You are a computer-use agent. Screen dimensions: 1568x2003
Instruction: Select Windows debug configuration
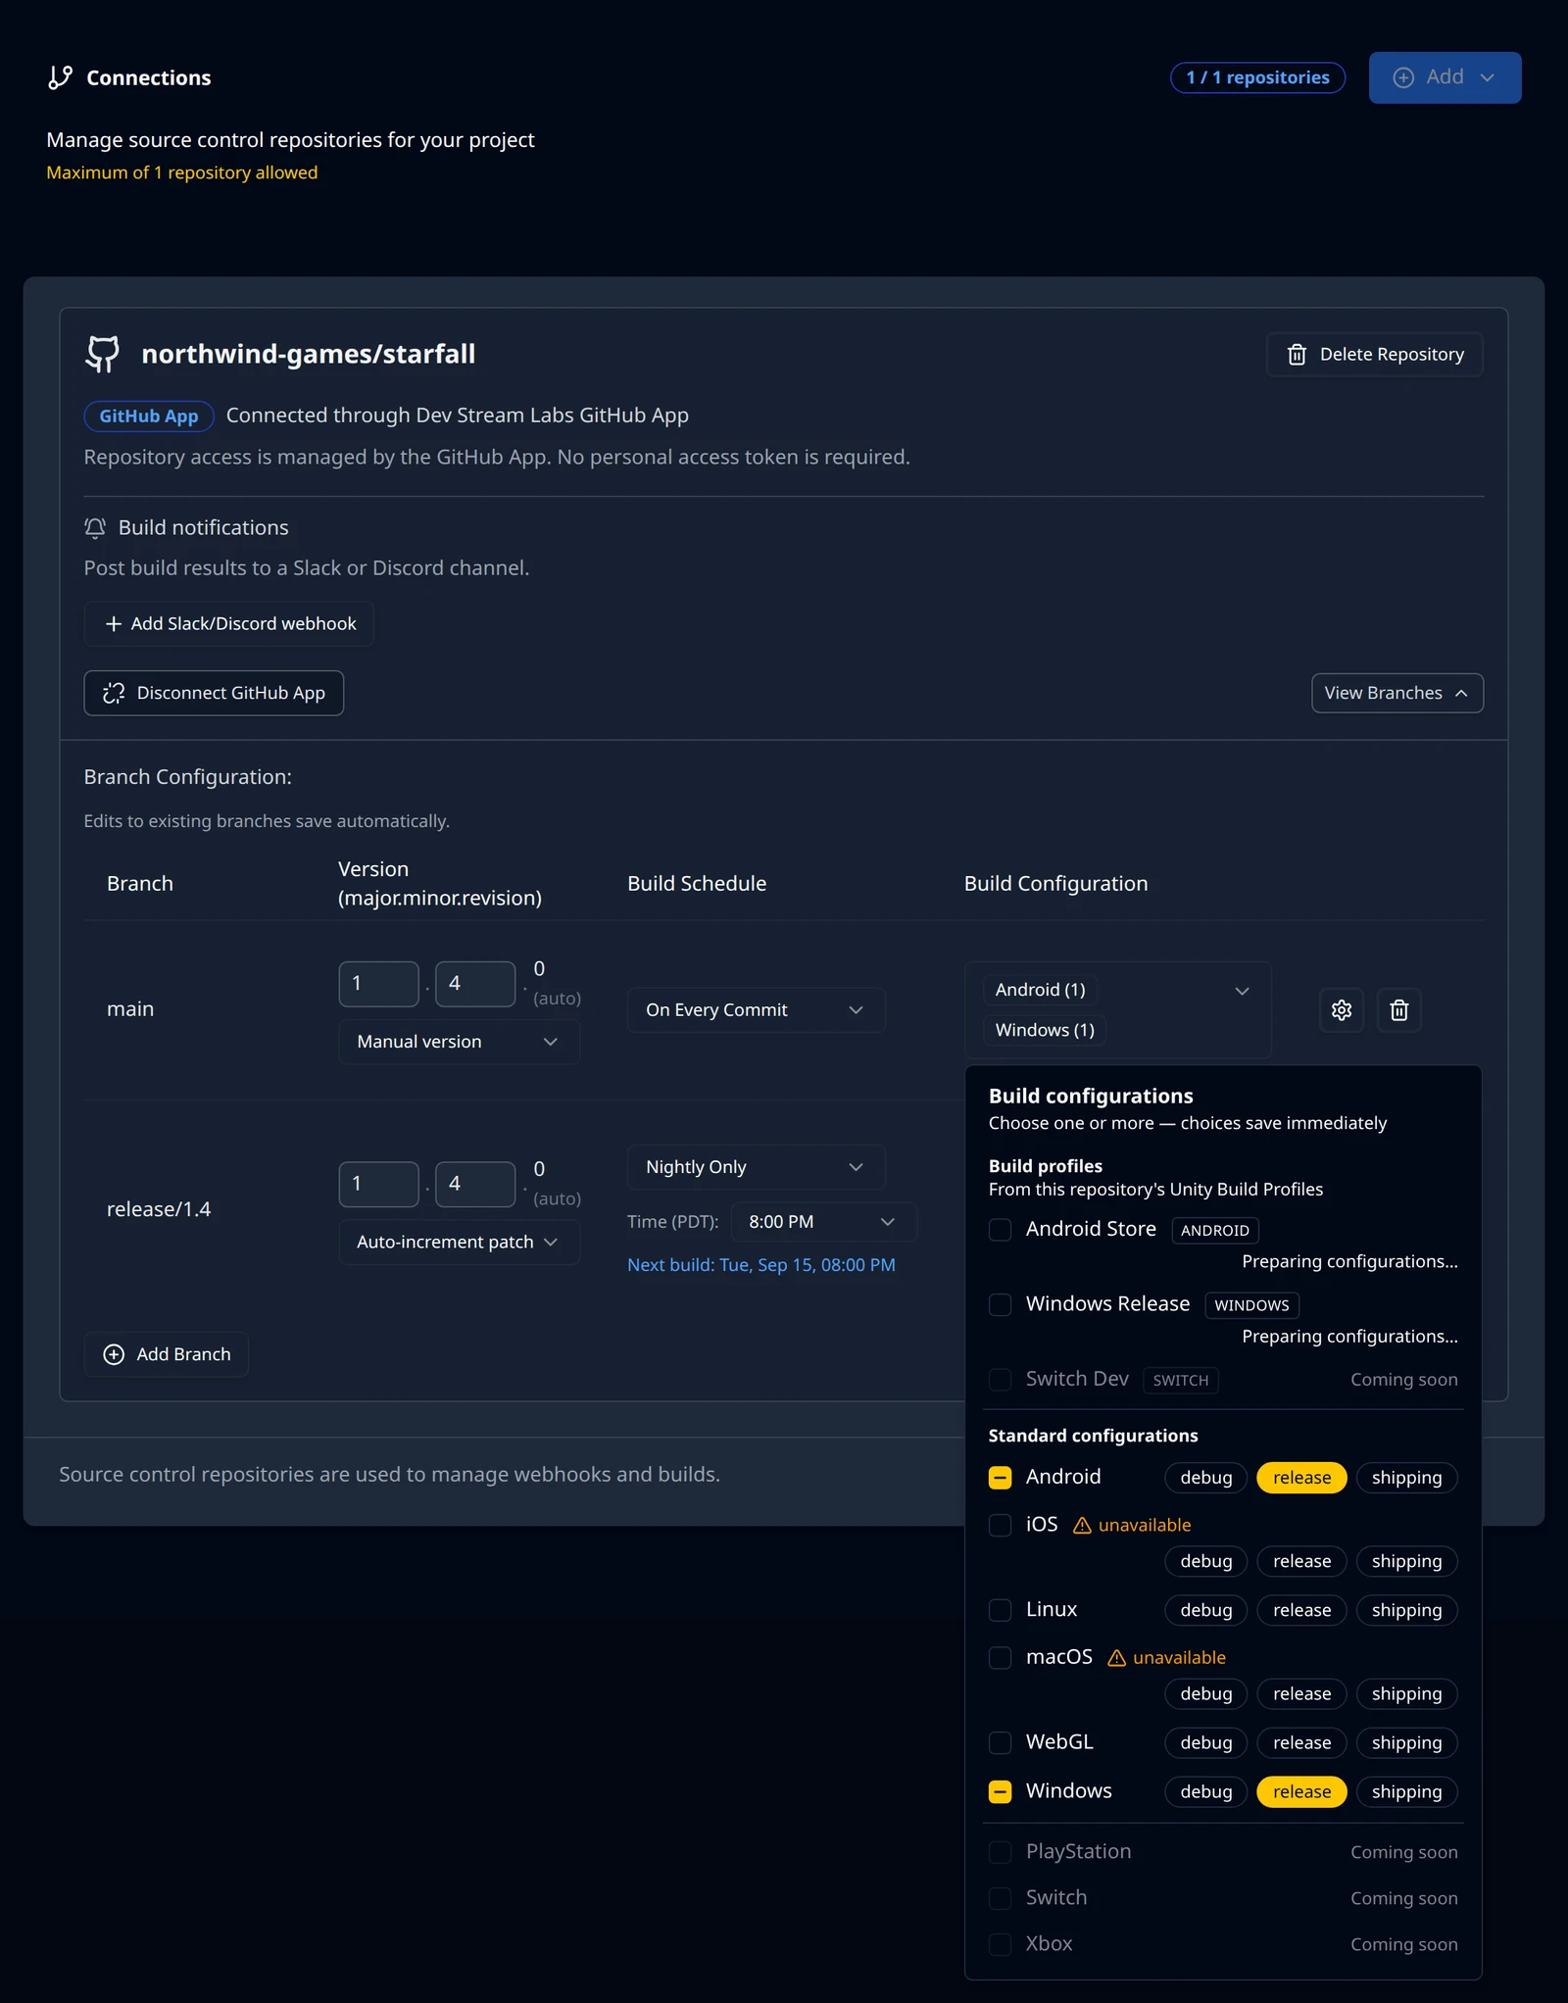tap(1205, 1790)
